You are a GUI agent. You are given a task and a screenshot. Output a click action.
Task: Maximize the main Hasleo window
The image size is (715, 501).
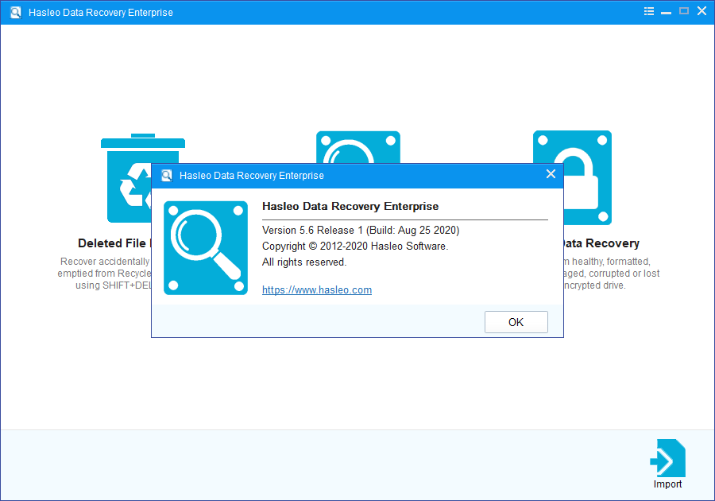pyautogui.click(x=683, y=12)
